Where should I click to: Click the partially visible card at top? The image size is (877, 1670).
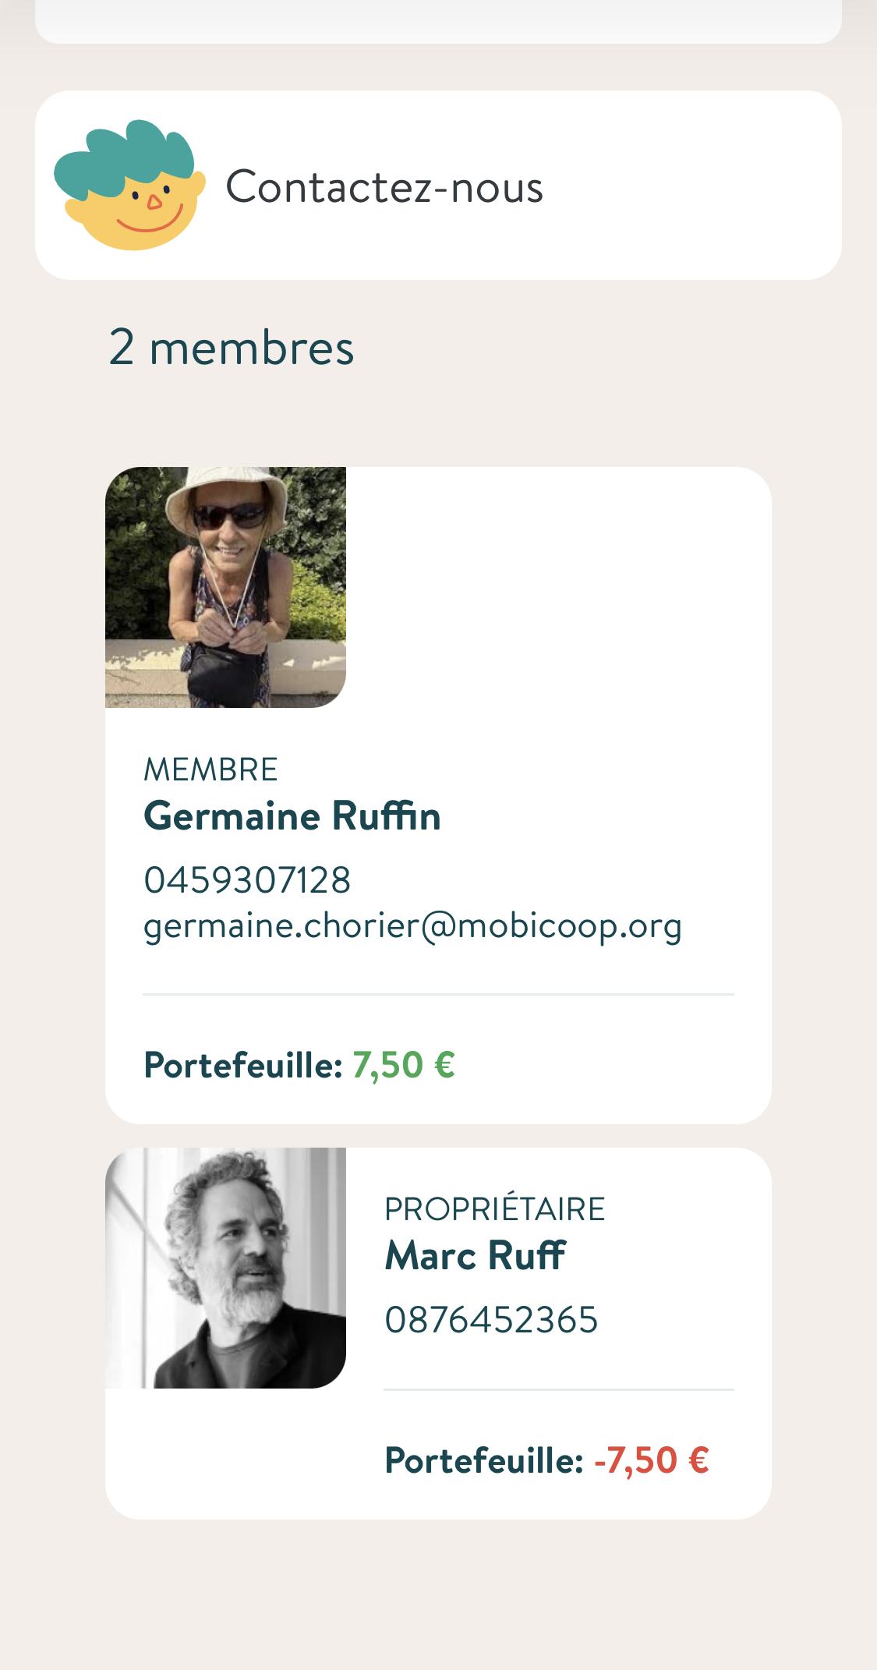tap(438, 21)
